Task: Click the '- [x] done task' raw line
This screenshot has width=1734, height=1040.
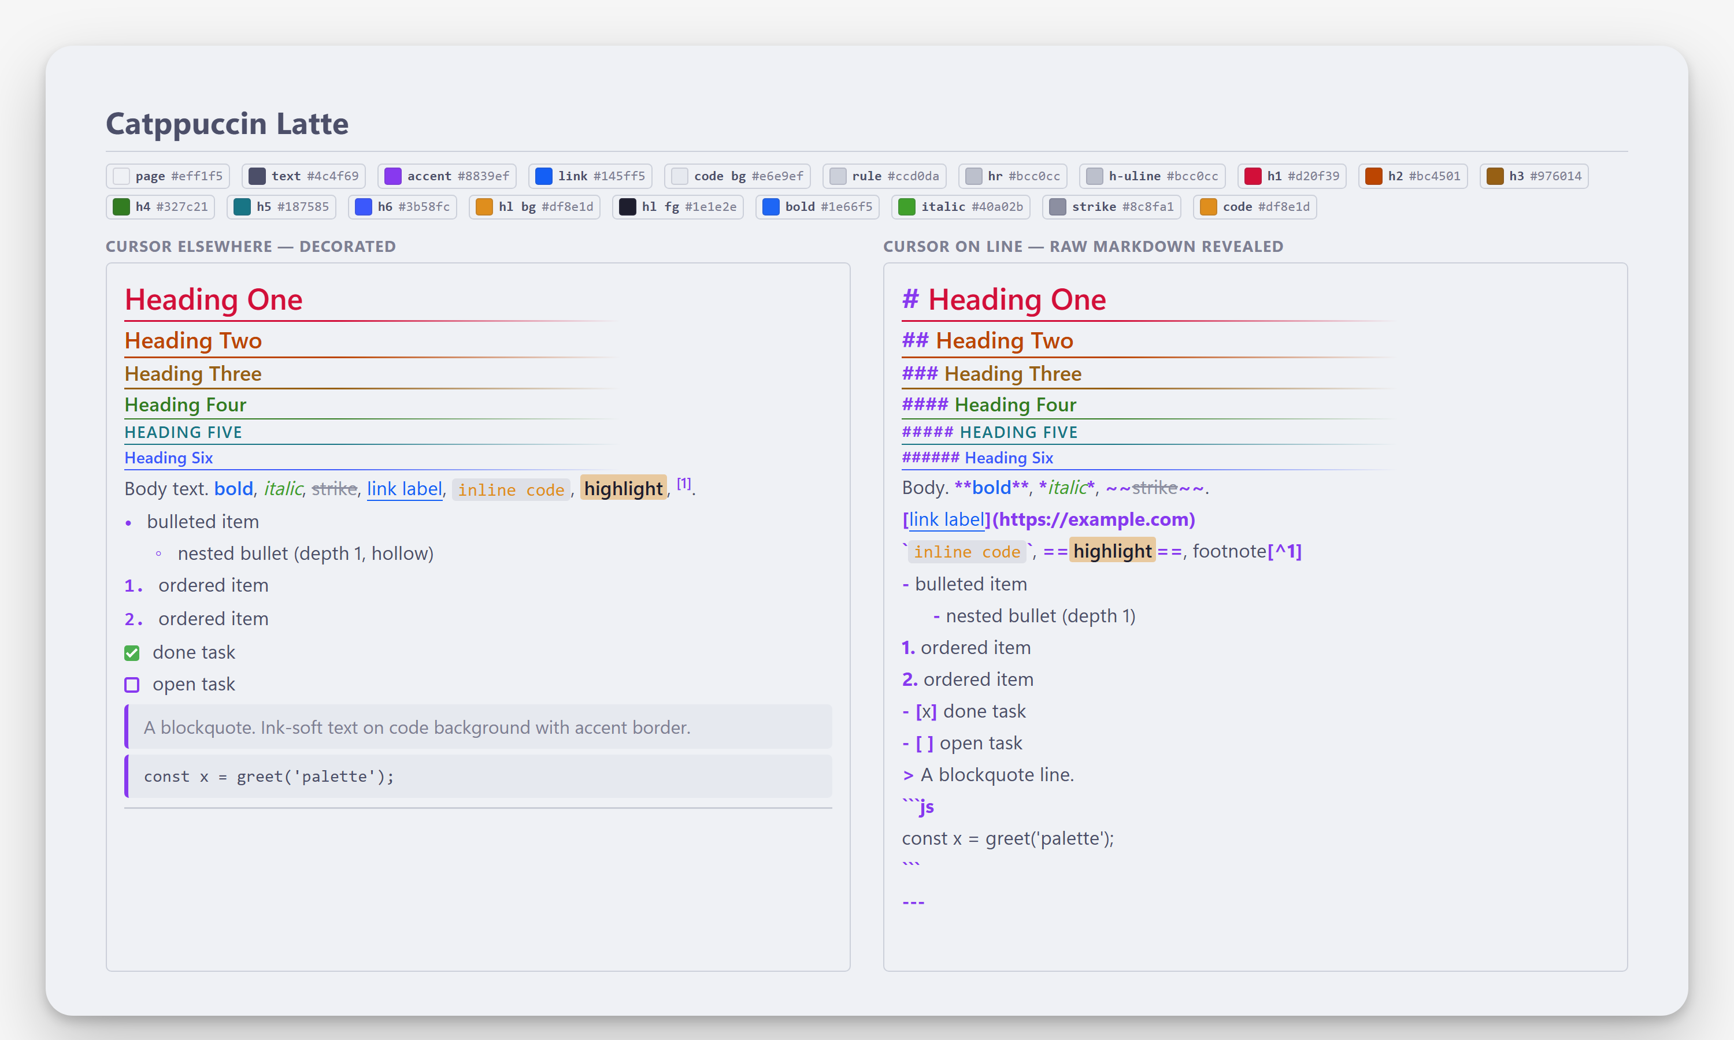Action: point(964,711)
